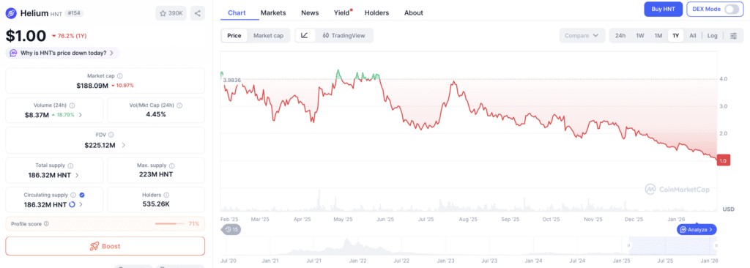Viewport: 750px width, 268px height.
Task: Click the 4.45% Vol/Mkt Cap value
Action: [156, 114]
